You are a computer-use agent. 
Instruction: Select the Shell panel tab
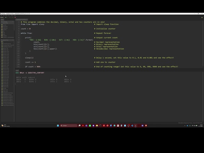tap(17, 70)
